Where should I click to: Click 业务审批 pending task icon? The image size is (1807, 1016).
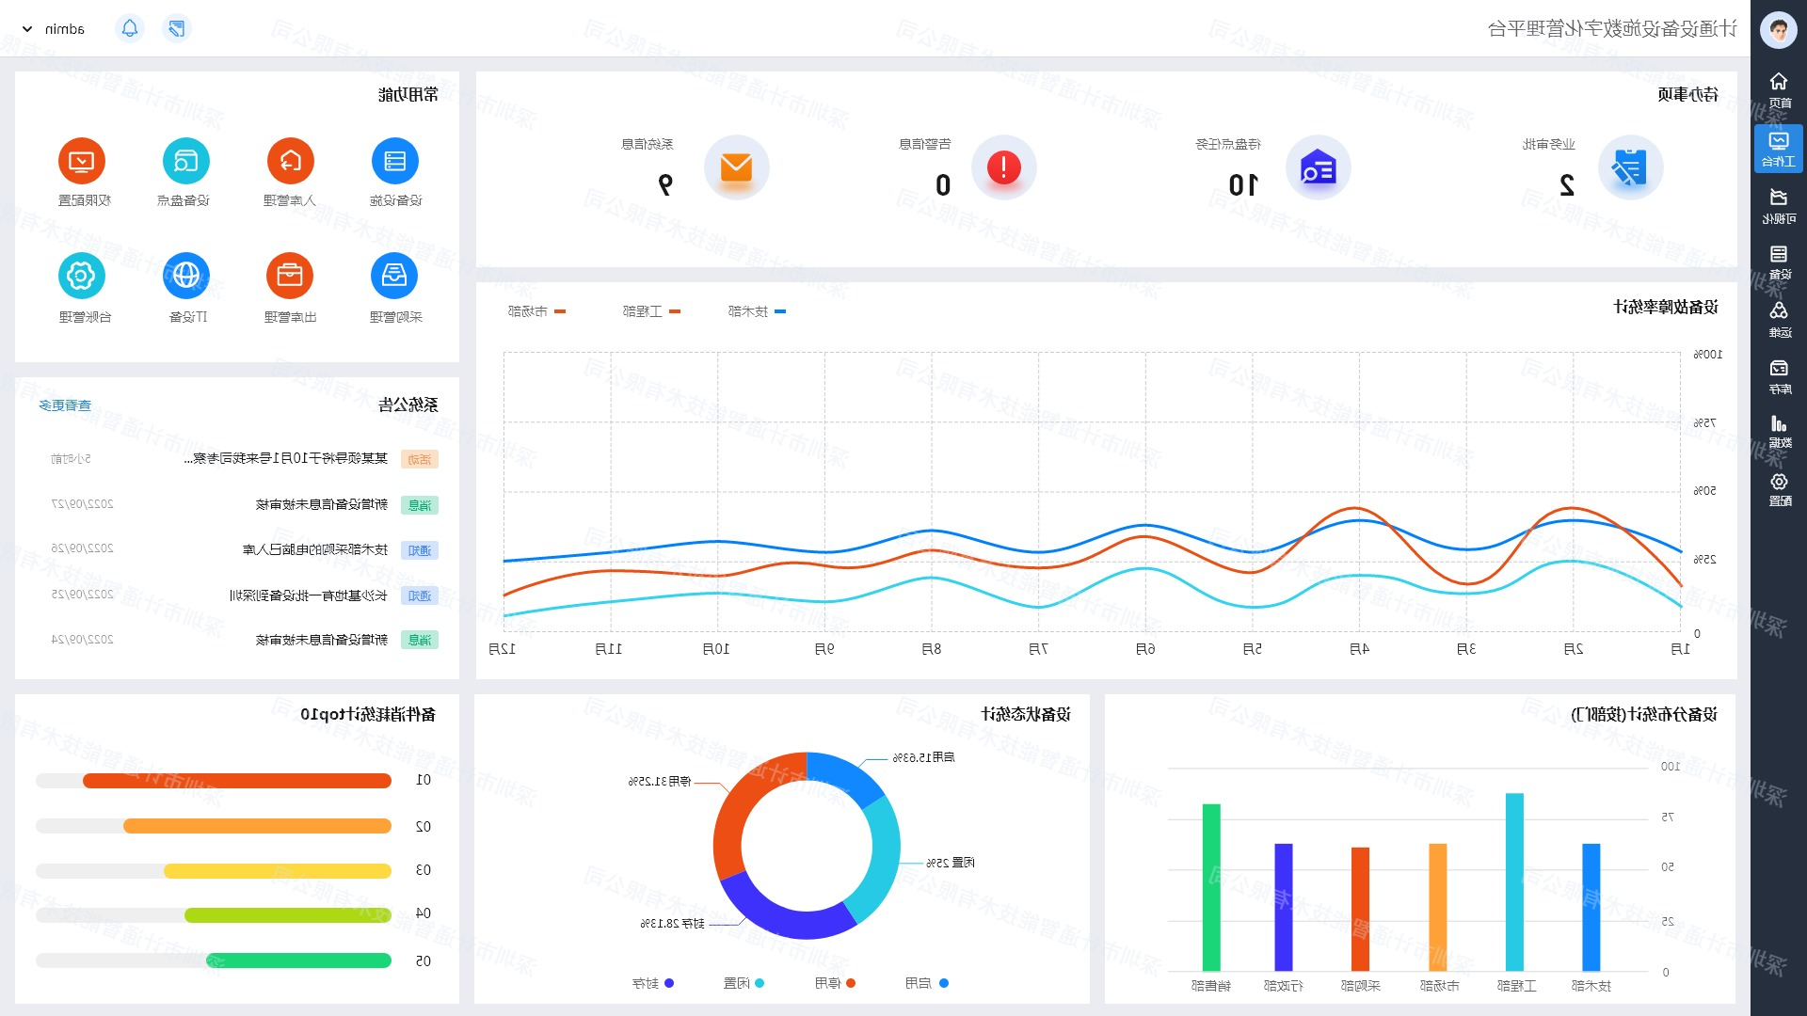[1629, 168]
